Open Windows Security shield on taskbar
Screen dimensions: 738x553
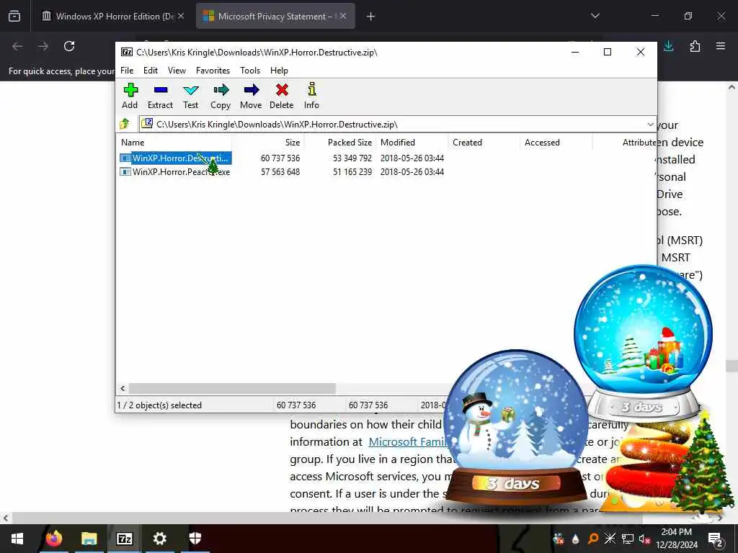[195, 539]
